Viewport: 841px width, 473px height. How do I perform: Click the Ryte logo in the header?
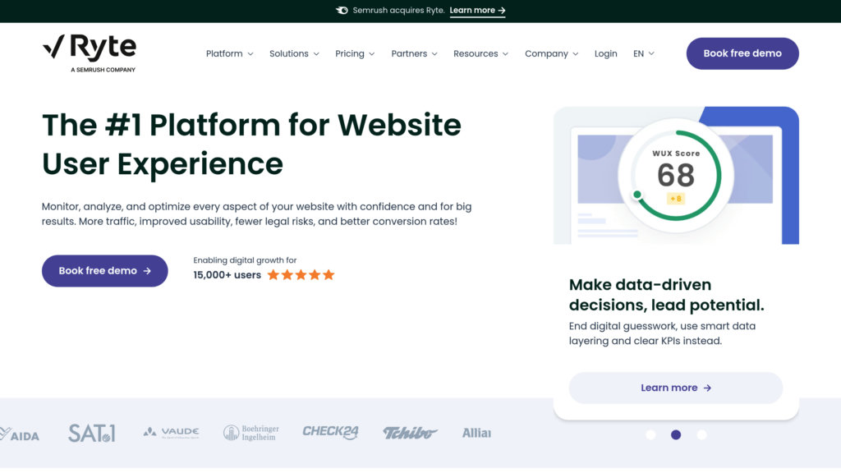pyautogui.click(x=90, y=53)
